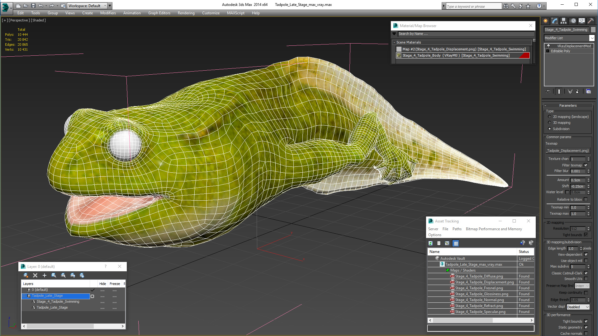Click Search by Name field in Material Browser
Screen dimensions: 598x336
tap(466, 34)
